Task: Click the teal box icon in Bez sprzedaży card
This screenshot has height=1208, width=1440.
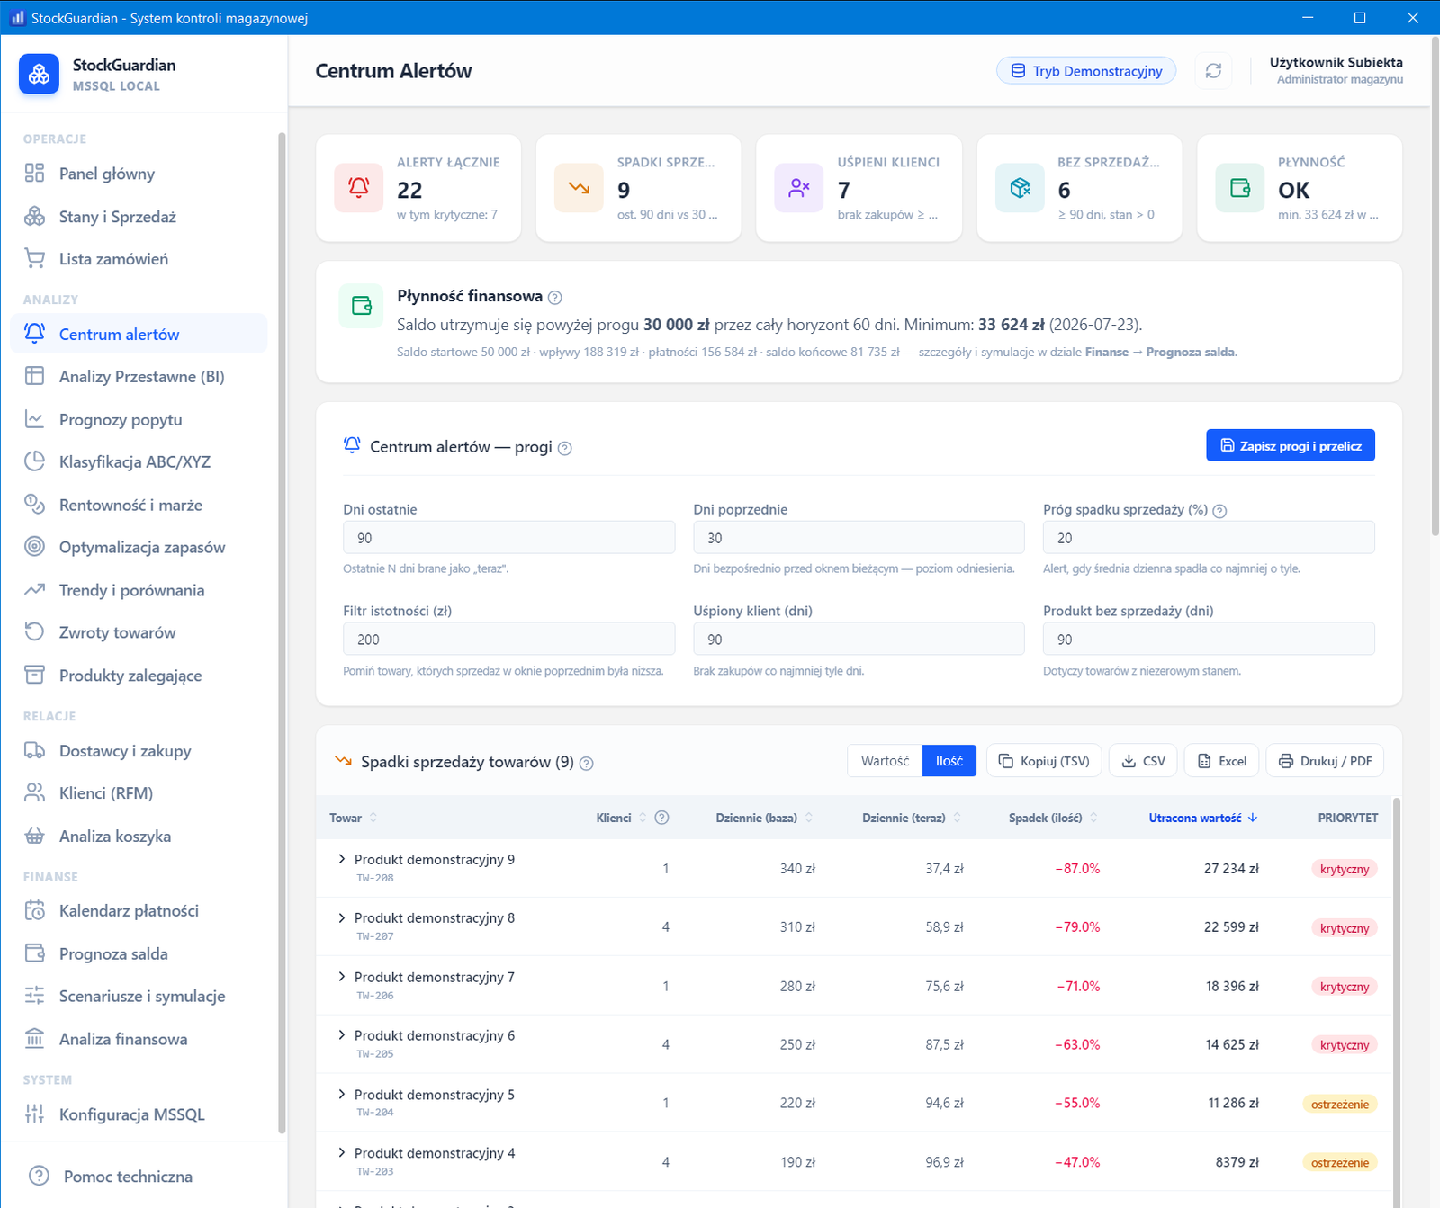Action: click(1020, 187)
